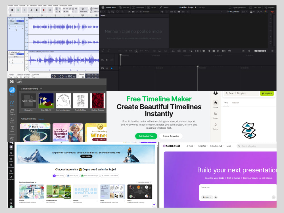This screenshot has width=284, height=213.
Task: Open the Bug 21.2.26 drawing thumbnail
Action: (46, 101)
